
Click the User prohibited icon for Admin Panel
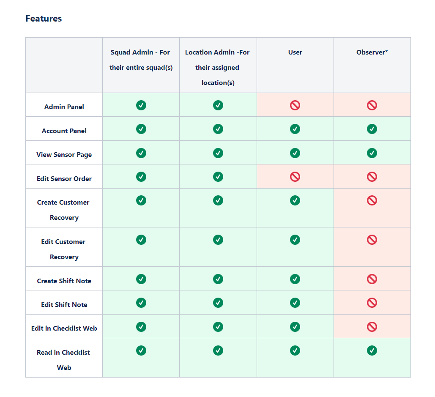(295, 105)
